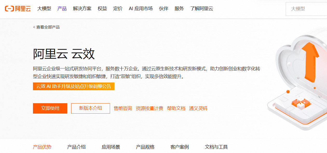Screen dimensions: 327x153
Task: Go to the 定价 page
Action: tap(118, 9)
